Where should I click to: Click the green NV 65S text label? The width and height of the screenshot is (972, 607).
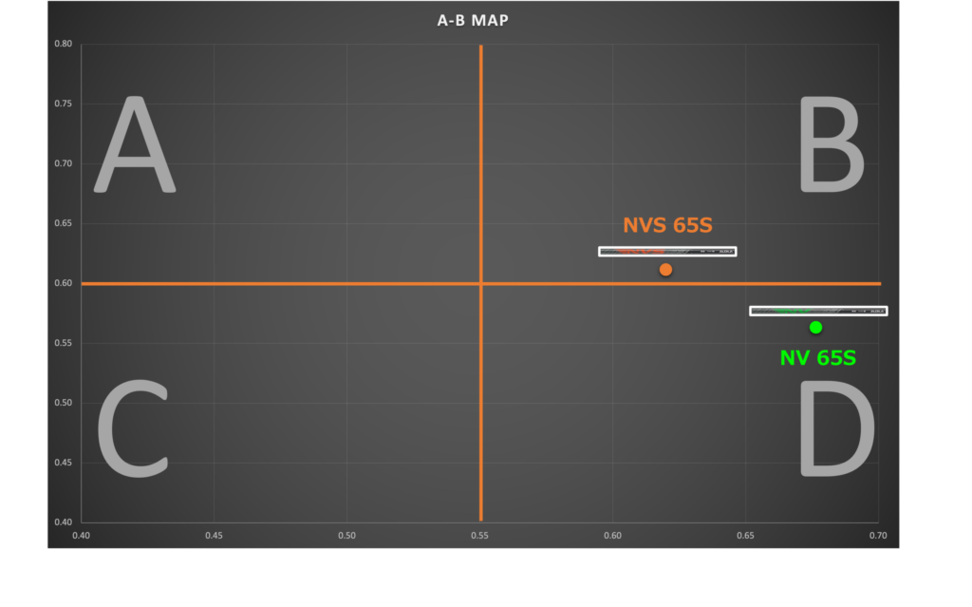(817, 359)
